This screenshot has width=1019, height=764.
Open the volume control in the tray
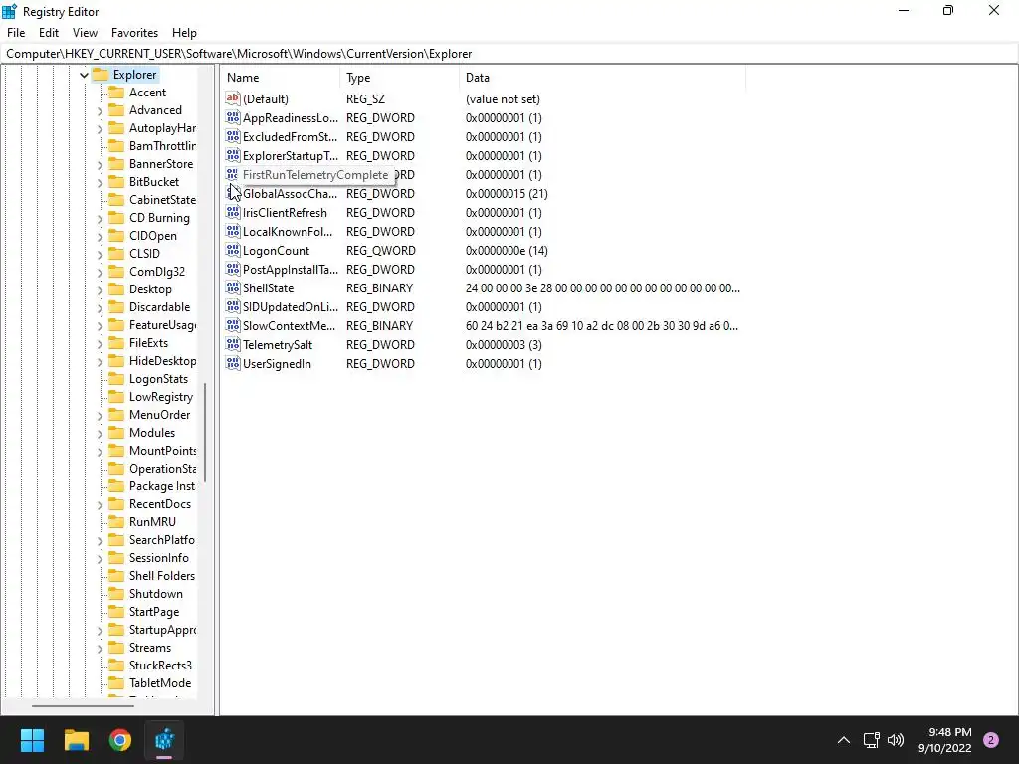[896, 740]
